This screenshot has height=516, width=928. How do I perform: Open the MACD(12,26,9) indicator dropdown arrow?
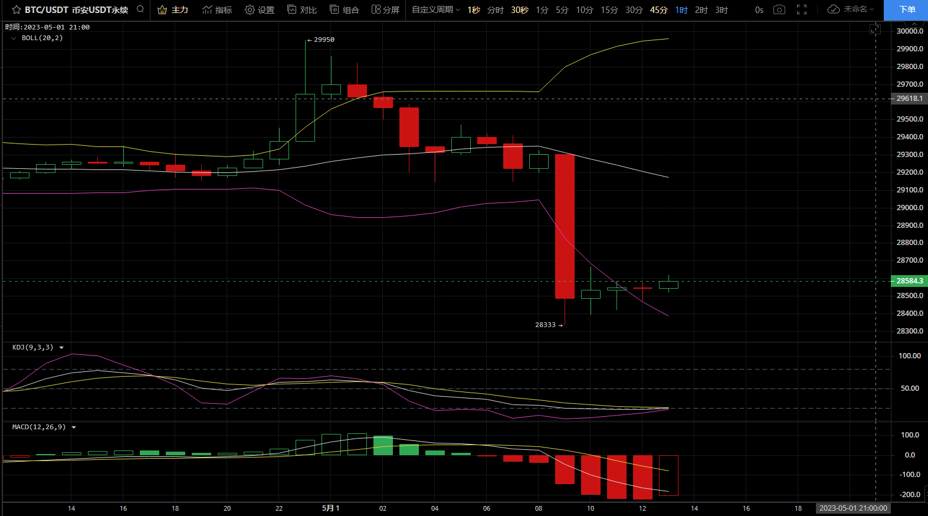click(74, 427)
